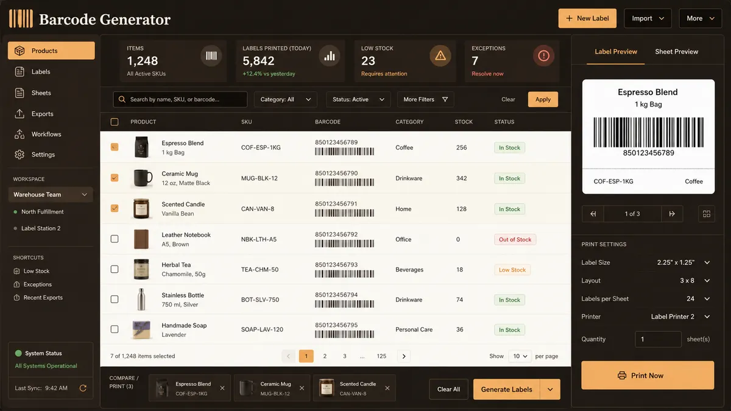
Task: Uncheck the Espresso Blend row checkbox
Action: (x=115, y=147)
